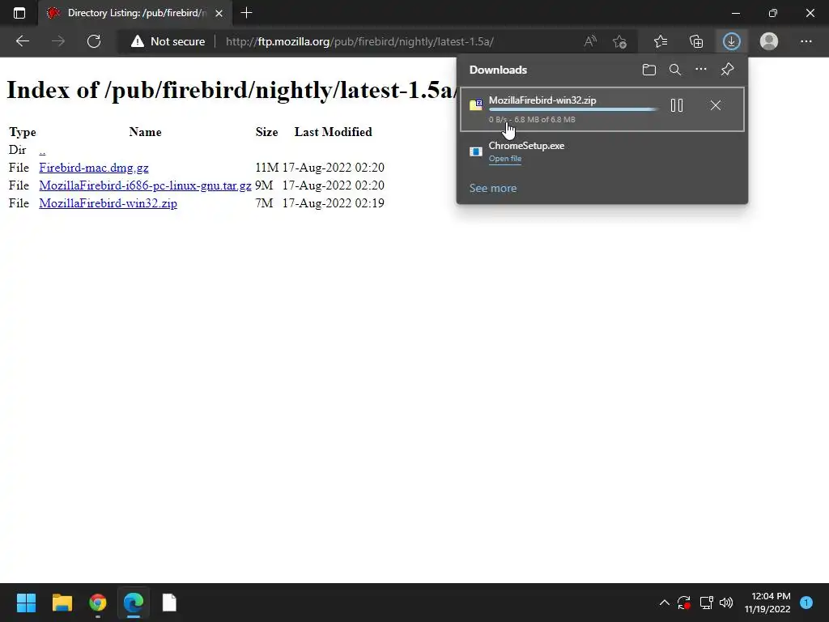The image size is (829, 622).
Task: Pin the Downloads panel
Action: (x=727, y=70)
